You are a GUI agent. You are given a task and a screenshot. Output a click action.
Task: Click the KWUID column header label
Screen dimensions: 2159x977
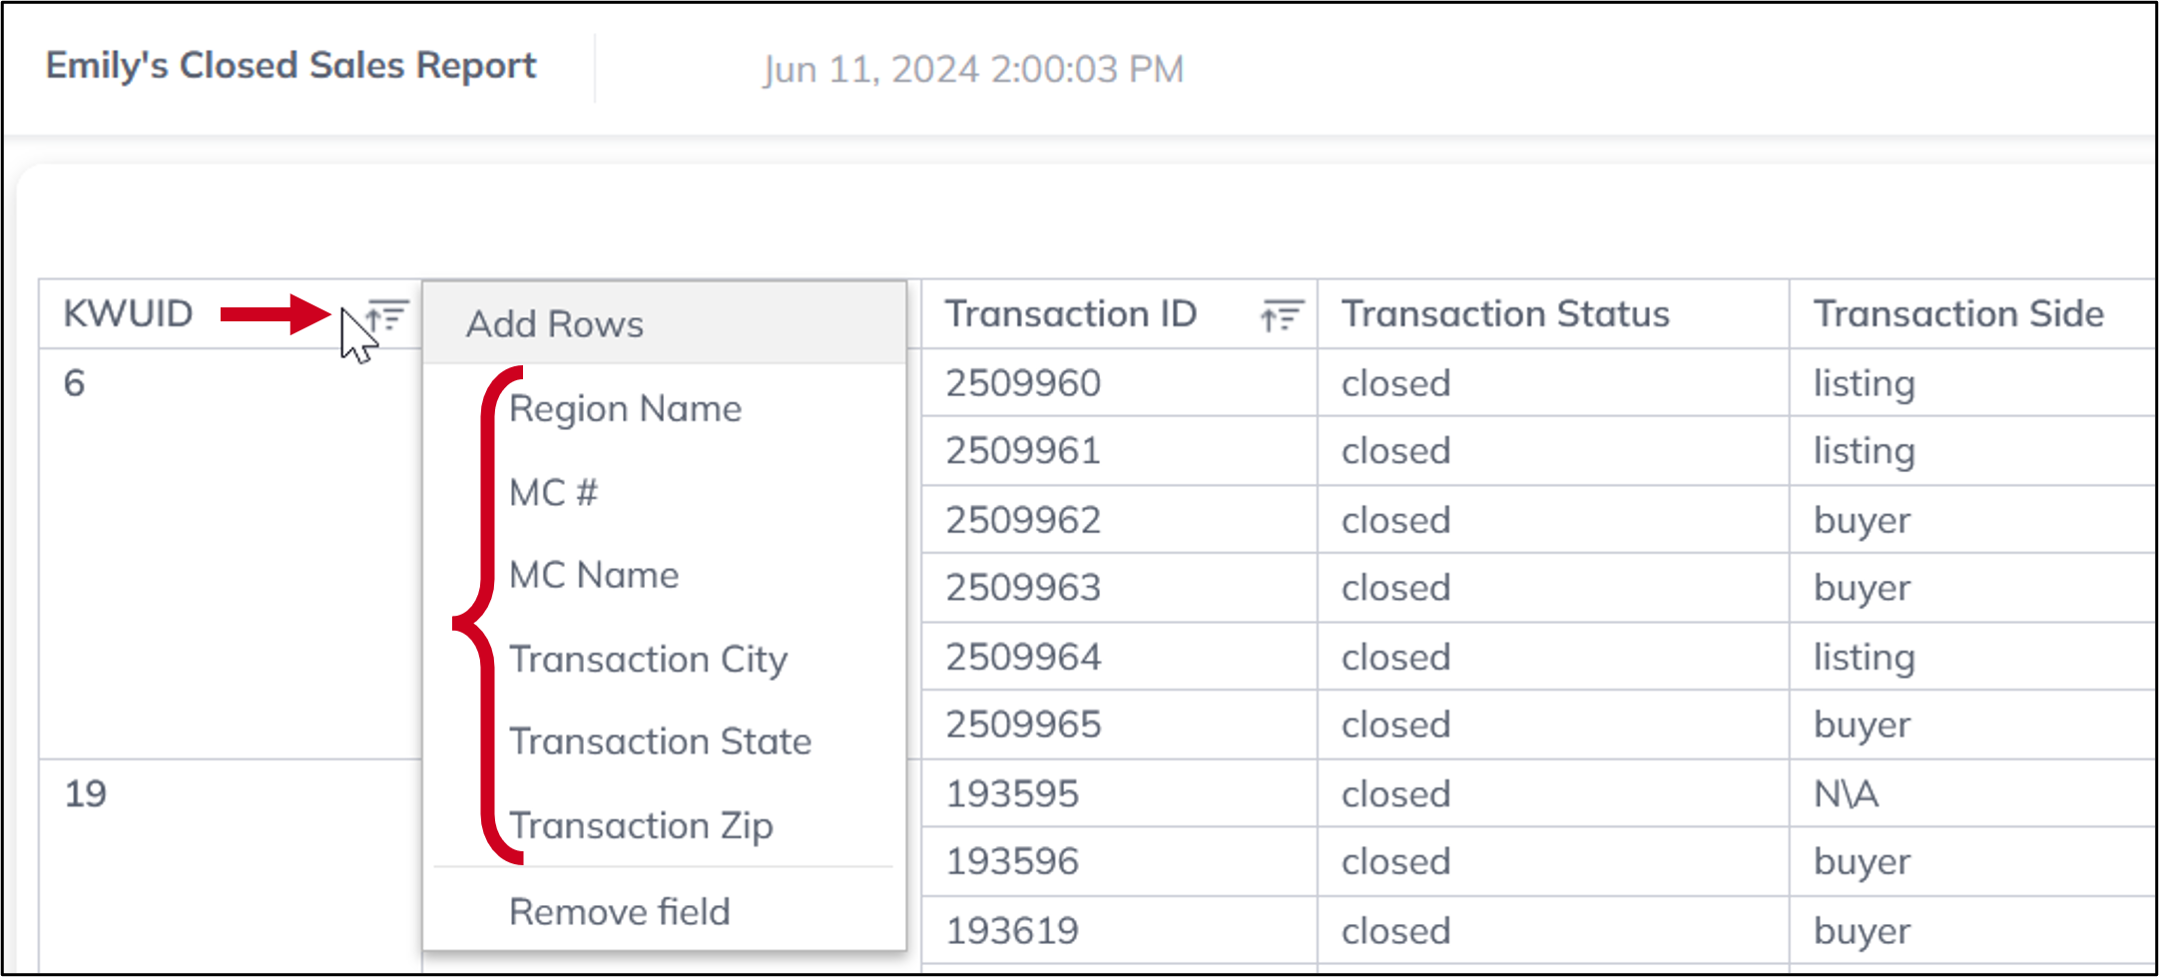127,312
